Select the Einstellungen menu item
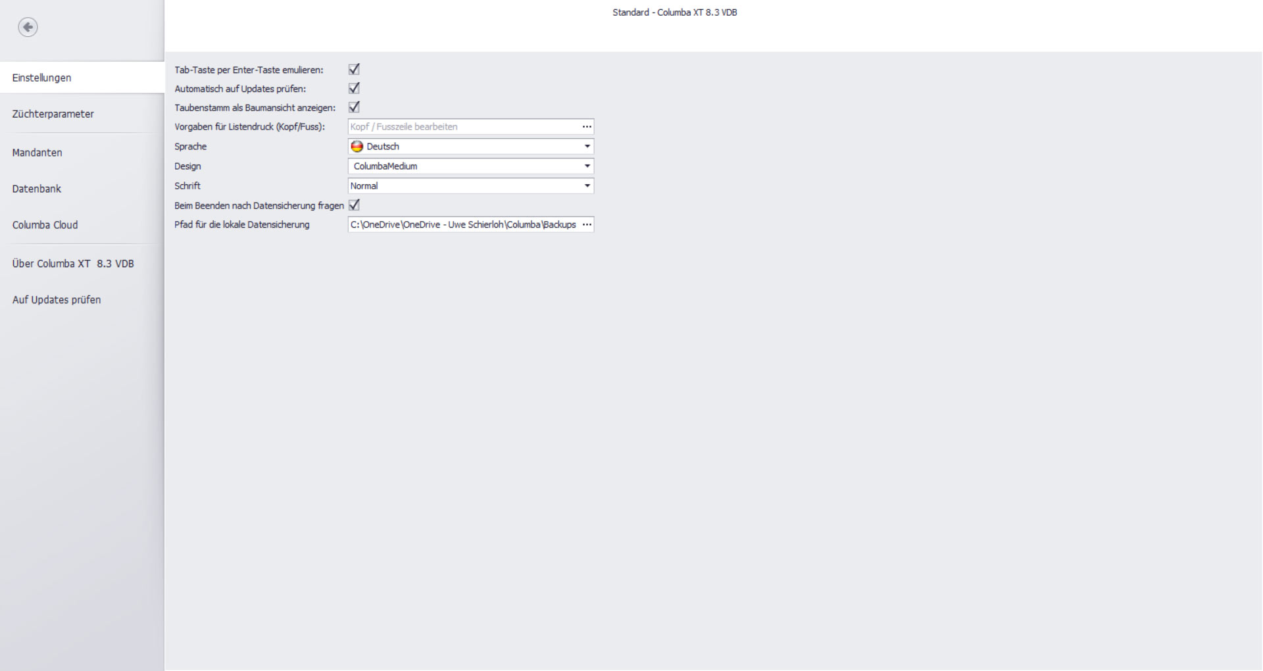Screen dimensions: 1263x671 tap(42, 78)
